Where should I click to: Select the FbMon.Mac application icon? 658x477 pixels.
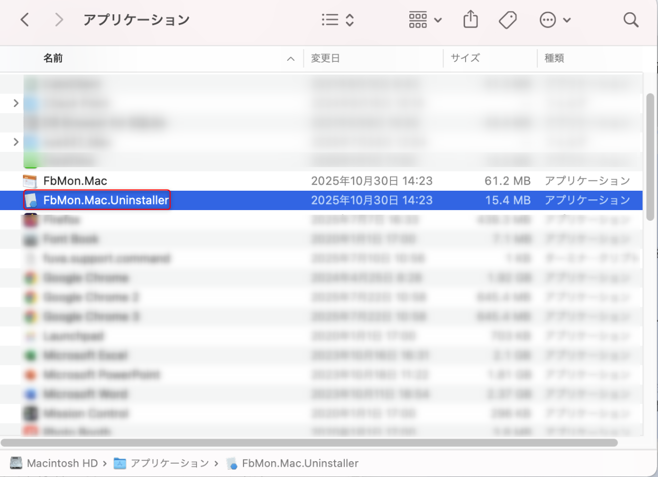coord(31,180)
